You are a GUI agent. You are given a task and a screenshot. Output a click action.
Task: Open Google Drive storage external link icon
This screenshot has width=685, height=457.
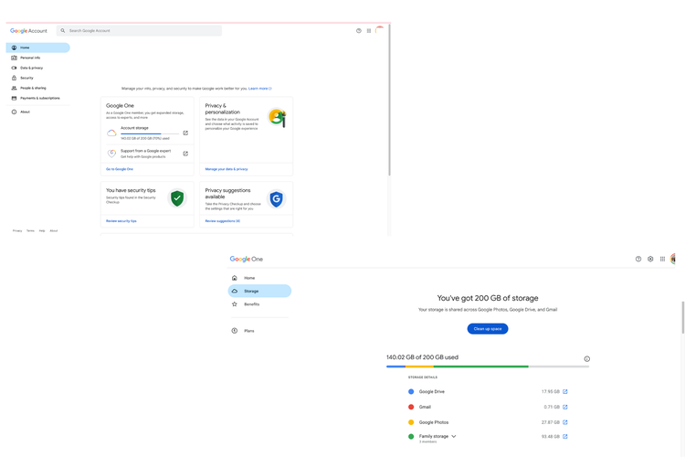[x=565, y=391]
